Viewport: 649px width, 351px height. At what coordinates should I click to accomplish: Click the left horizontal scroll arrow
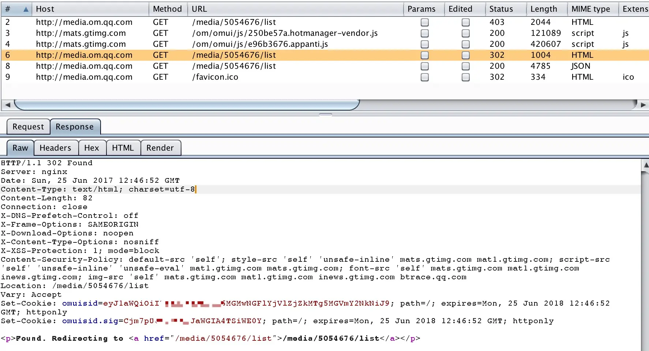(7, 105)
